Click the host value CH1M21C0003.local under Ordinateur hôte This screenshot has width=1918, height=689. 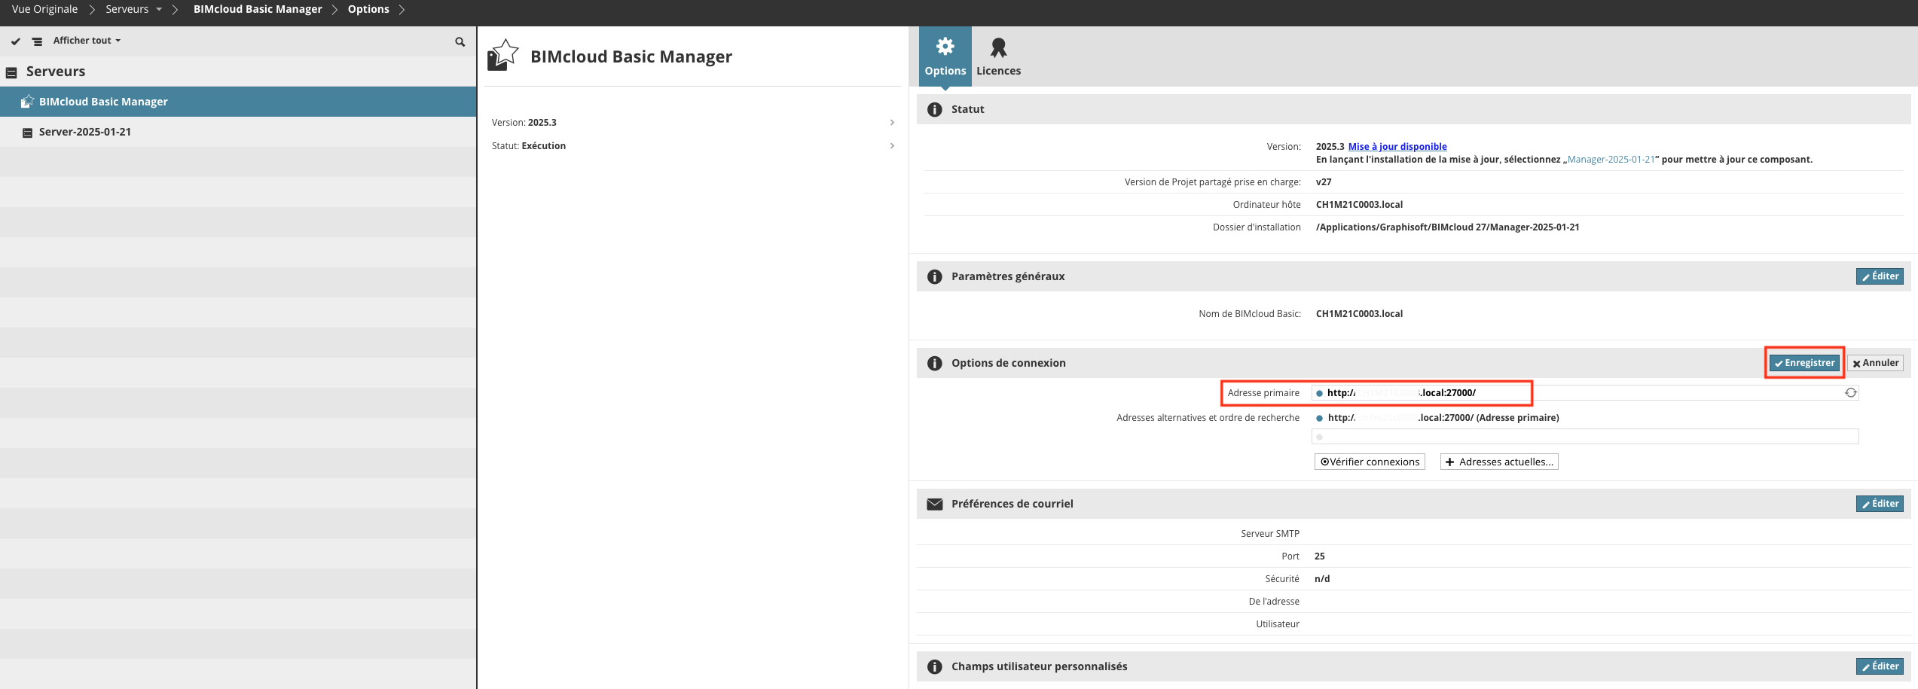1359,205
